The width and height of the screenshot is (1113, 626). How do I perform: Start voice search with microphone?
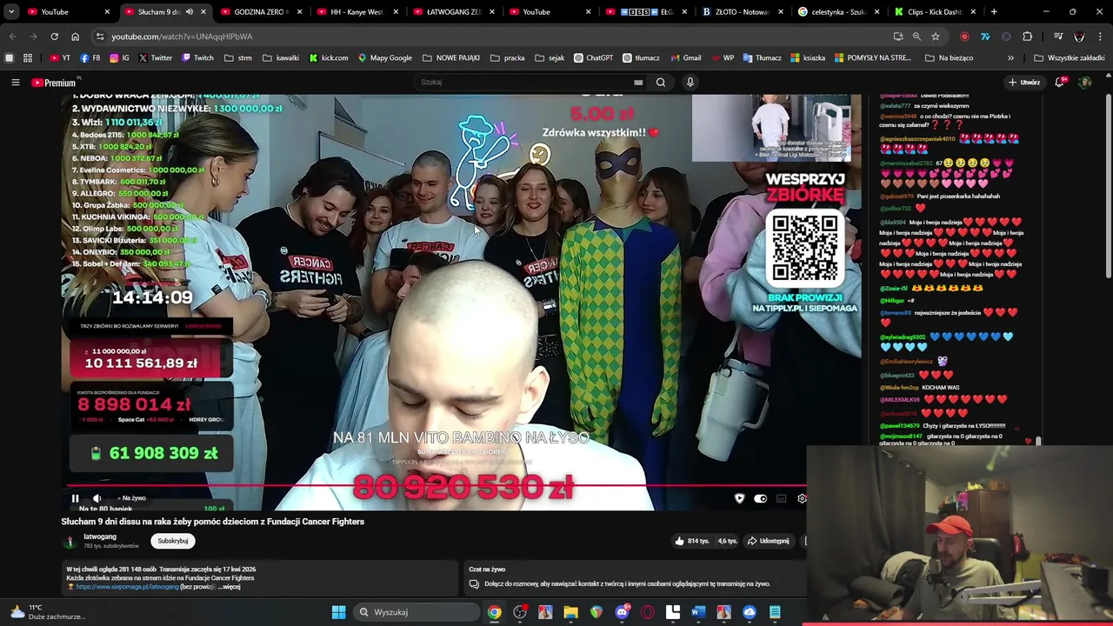pyautogui.click(x=690, y=83)
